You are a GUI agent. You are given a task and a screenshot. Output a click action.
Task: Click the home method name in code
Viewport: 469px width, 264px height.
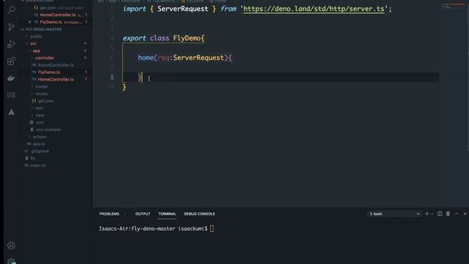[x=146, y=58]
